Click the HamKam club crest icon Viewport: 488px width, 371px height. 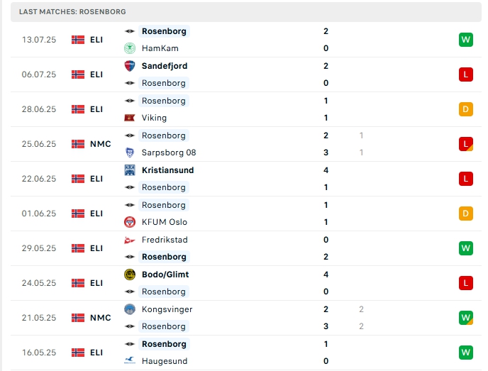click(130, 48)
